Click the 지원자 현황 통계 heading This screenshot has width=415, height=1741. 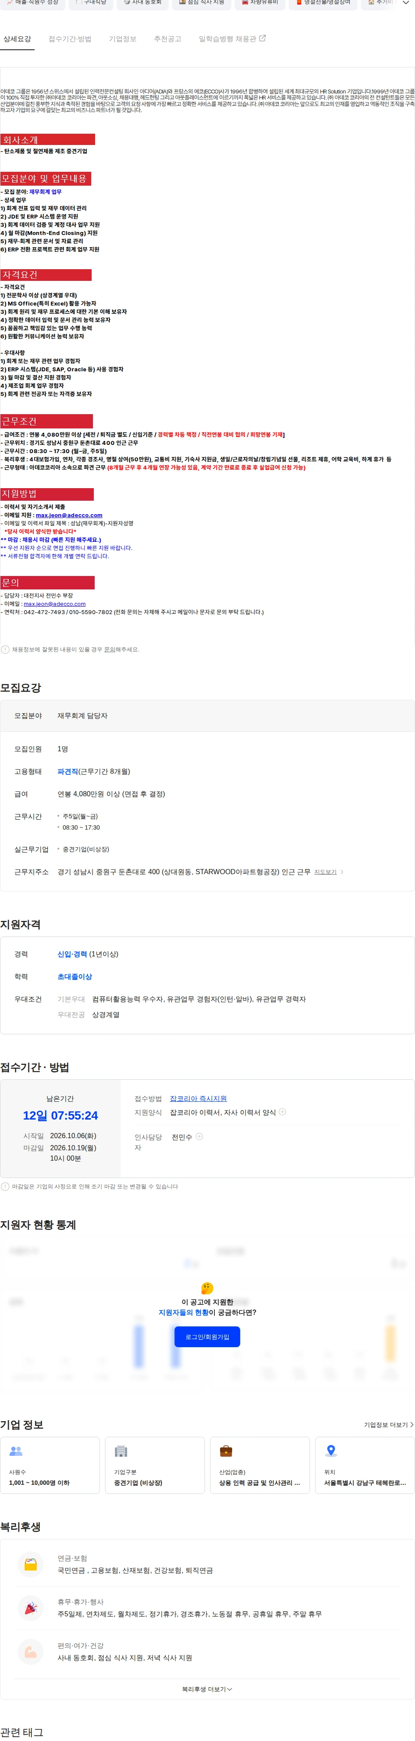point(38,1225)
